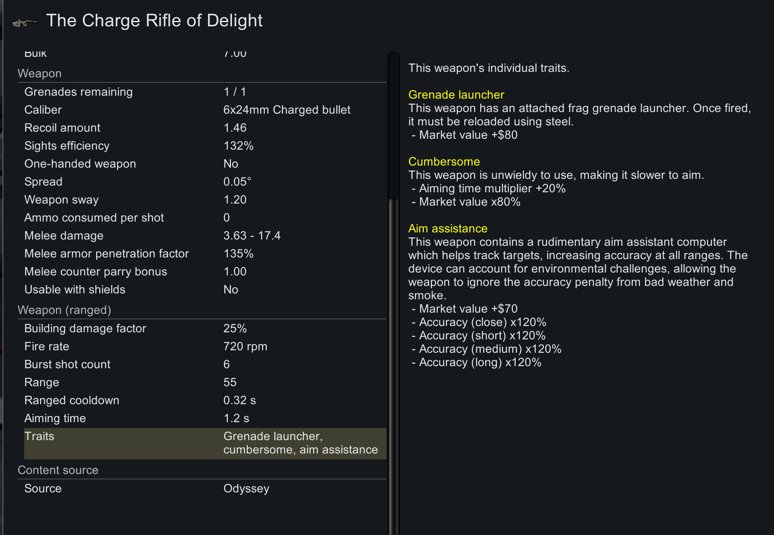The image size is (774, 535).
Task: Click the Fire rate stat row
Action: pyautogui.click(x=205, y=346)
